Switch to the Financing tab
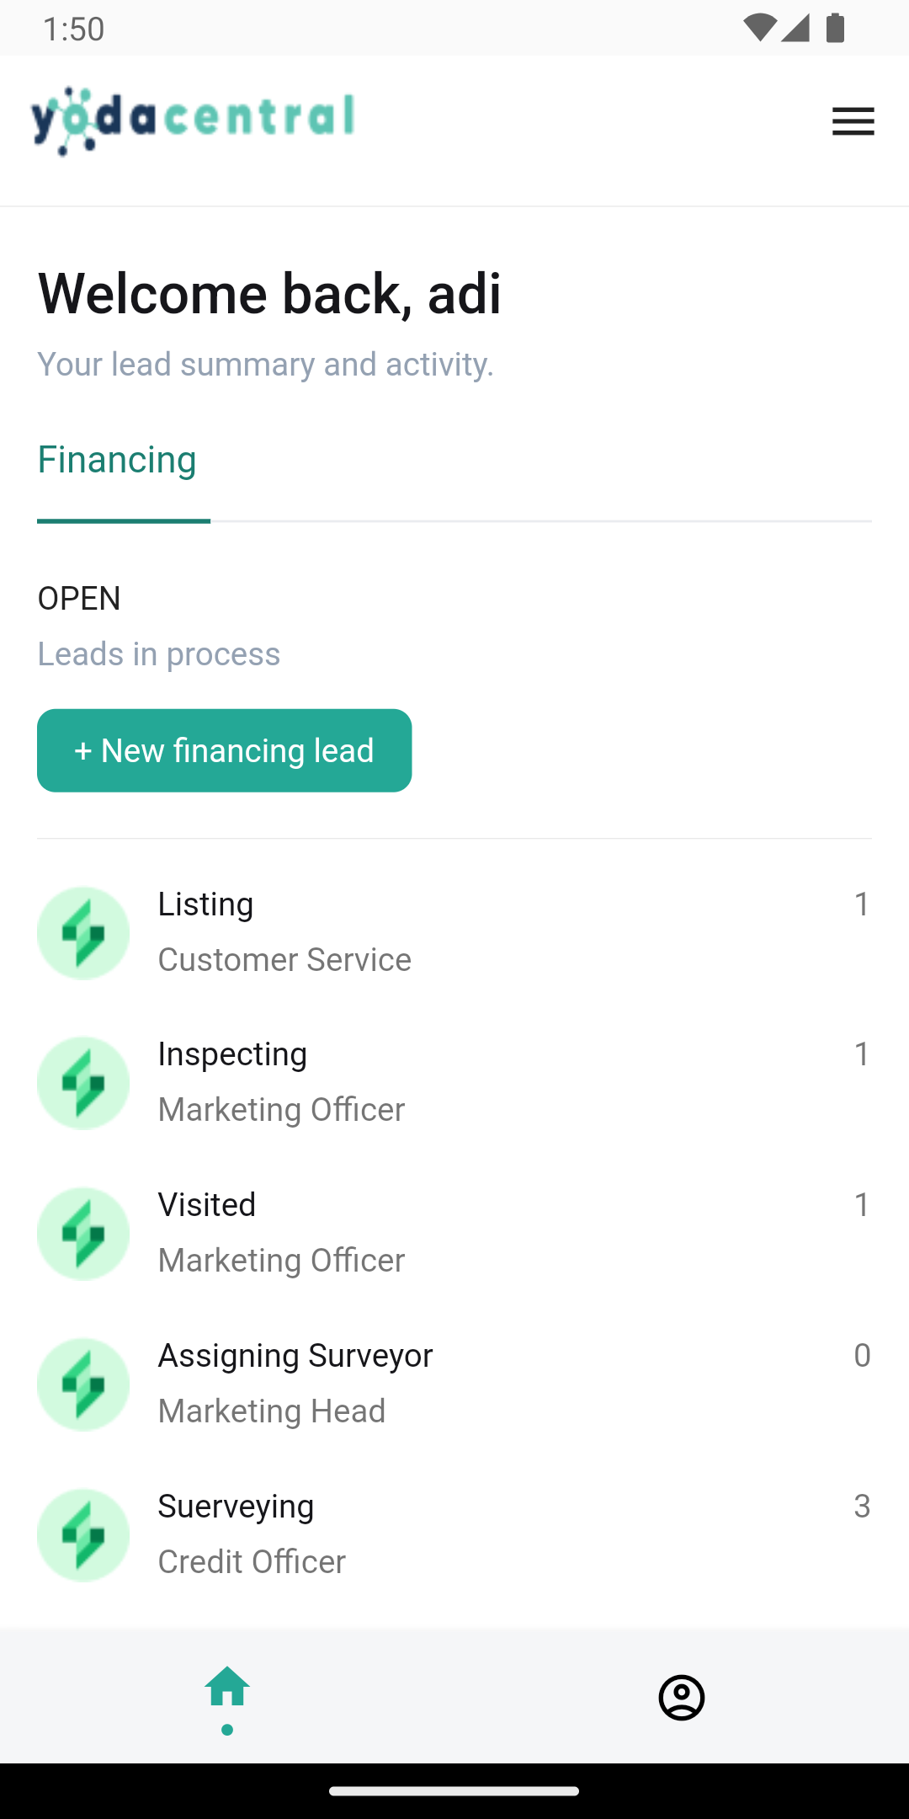 coord(117,460)
